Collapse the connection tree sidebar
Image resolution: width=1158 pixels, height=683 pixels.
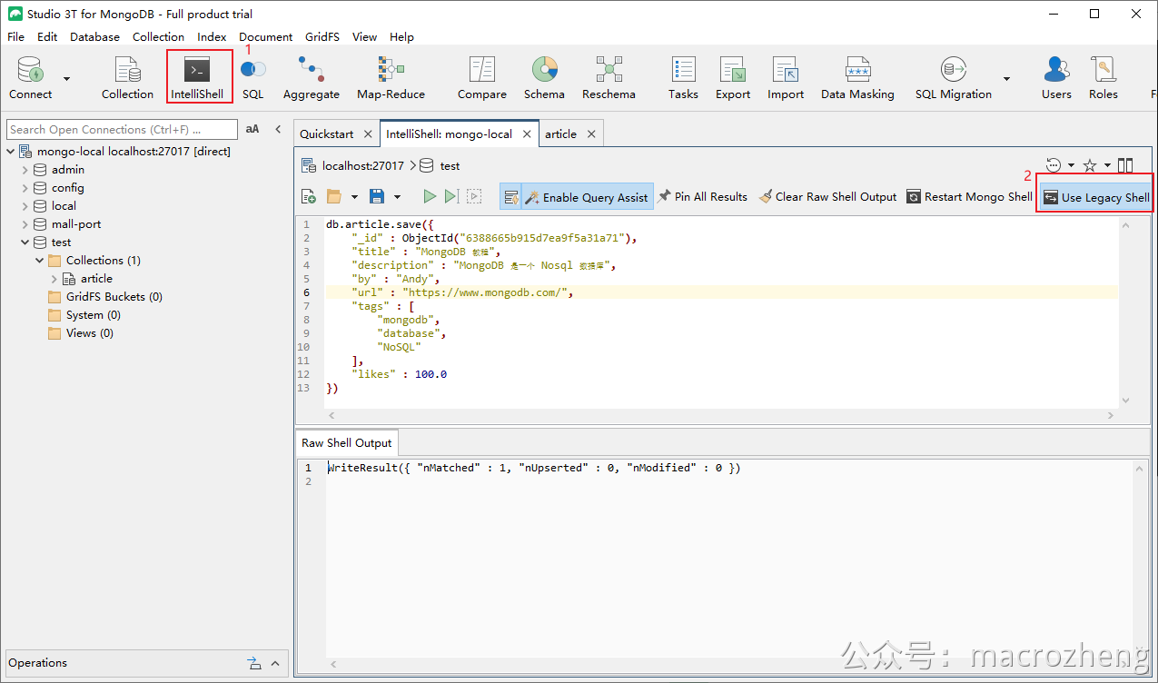(x=278, y=130)
